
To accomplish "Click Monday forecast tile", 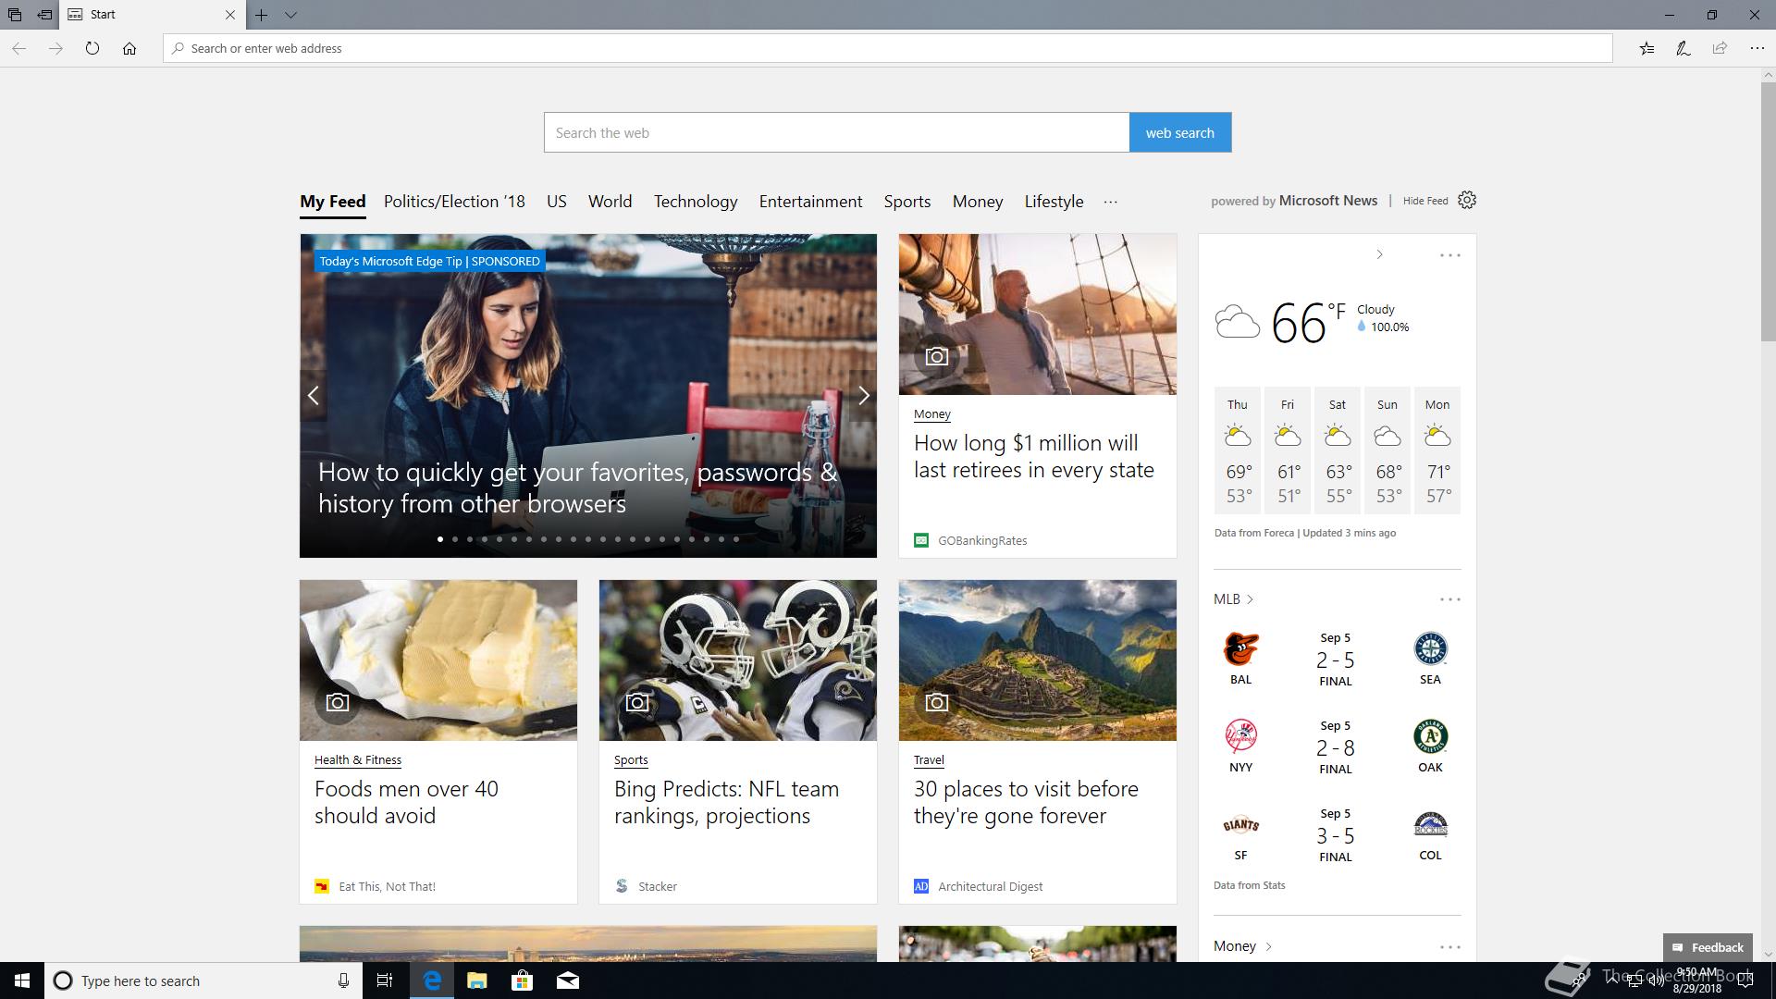I will tap(1437, 450).
